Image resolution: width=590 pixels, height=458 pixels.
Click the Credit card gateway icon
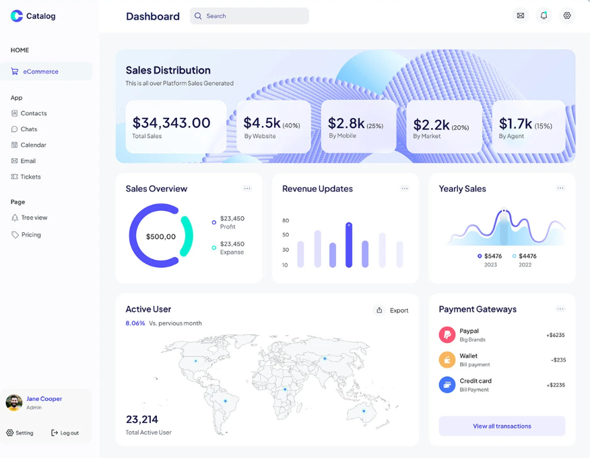pos(447,385)
